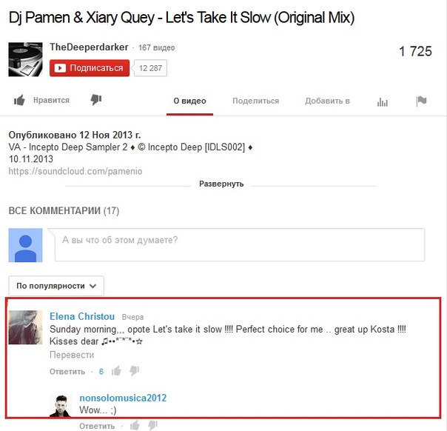447x431 pixels.
Task: Open the TheDeeperdarker channel name link
Action: click(89, 47)
